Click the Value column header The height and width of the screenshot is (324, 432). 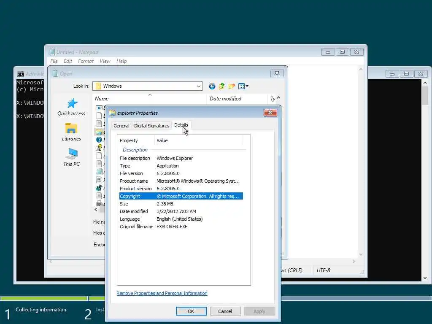click(198, 140)
